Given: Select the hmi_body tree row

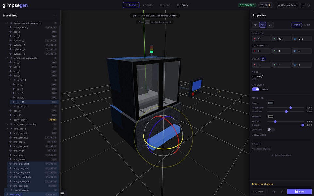Looking at the screenshot, I should (33, 155).
